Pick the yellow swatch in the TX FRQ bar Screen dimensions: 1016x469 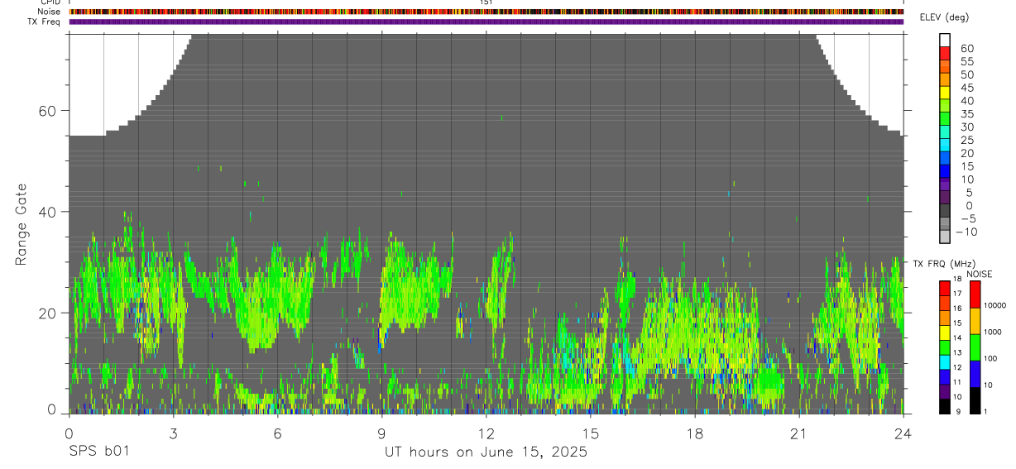click(x=945, y=333)
